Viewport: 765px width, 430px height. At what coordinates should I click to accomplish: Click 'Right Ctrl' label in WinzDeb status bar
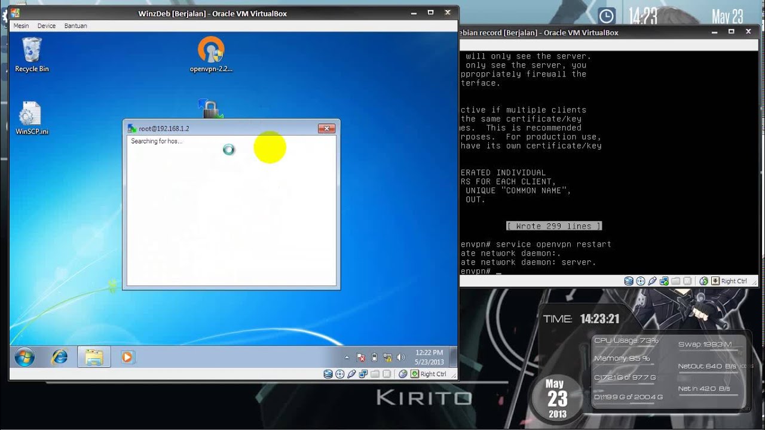click(x=433, y=374)
